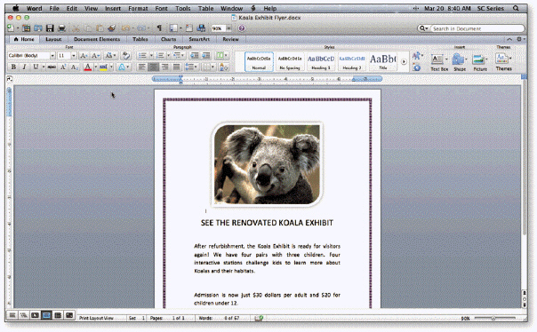Click the Shrink Font button

(x=95, y=55)
